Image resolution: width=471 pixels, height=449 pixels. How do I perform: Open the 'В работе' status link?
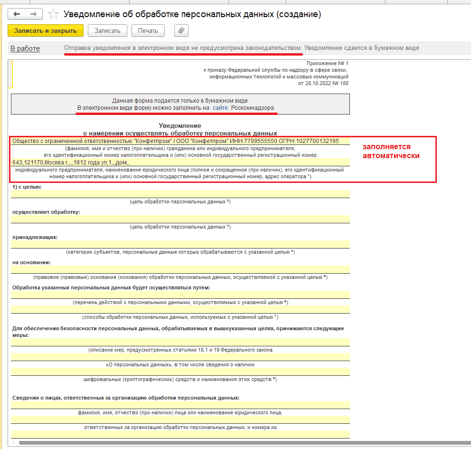click(25, 48)
